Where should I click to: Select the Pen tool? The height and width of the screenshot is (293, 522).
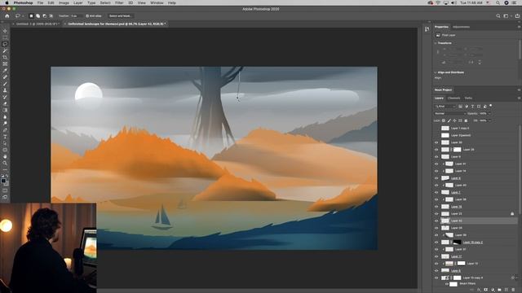[5, 130]
